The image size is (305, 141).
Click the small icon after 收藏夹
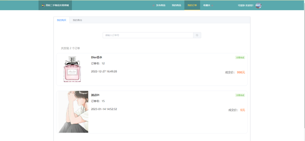coord(212,5)
